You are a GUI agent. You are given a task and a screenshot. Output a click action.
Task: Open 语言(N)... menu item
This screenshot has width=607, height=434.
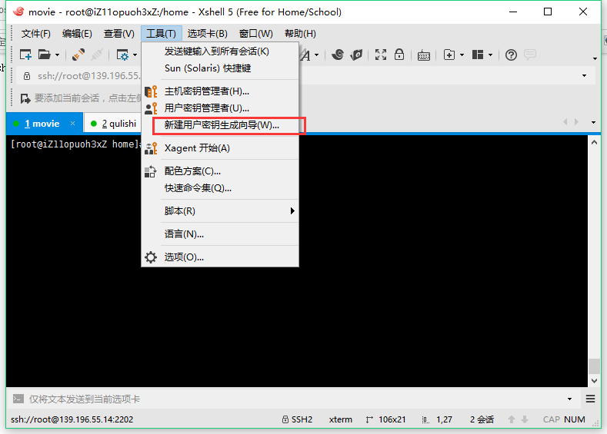220,234
